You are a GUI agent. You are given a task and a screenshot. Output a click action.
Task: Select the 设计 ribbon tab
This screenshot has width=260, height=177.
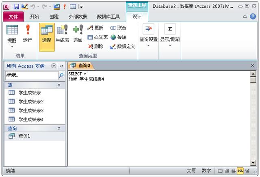(x=137, y=17)
